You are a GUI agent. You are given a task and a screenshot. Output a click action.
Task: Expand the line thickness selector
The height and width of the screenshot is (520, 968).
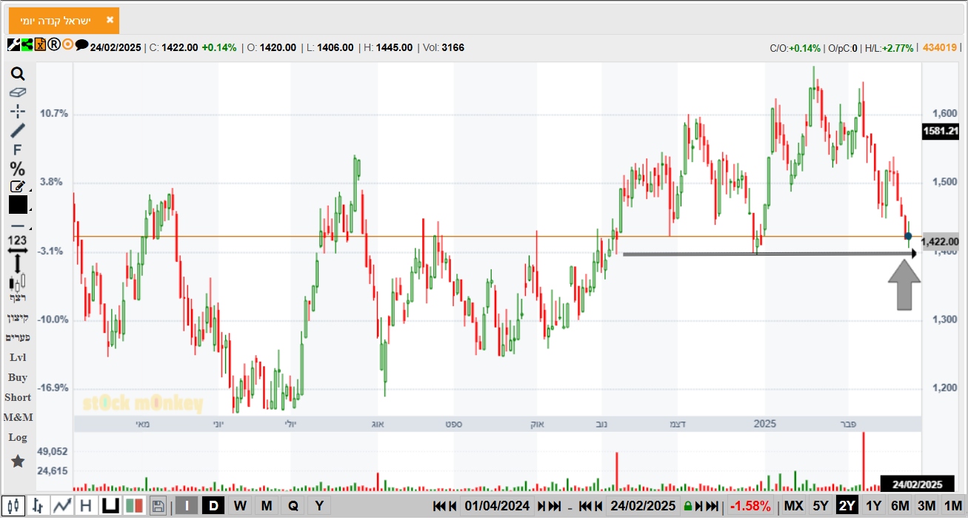pos(18,226)
